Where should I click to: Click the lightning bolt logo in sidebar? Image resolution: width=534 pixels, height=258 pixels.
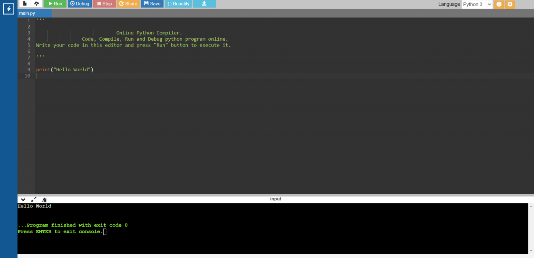pos(9,9)
